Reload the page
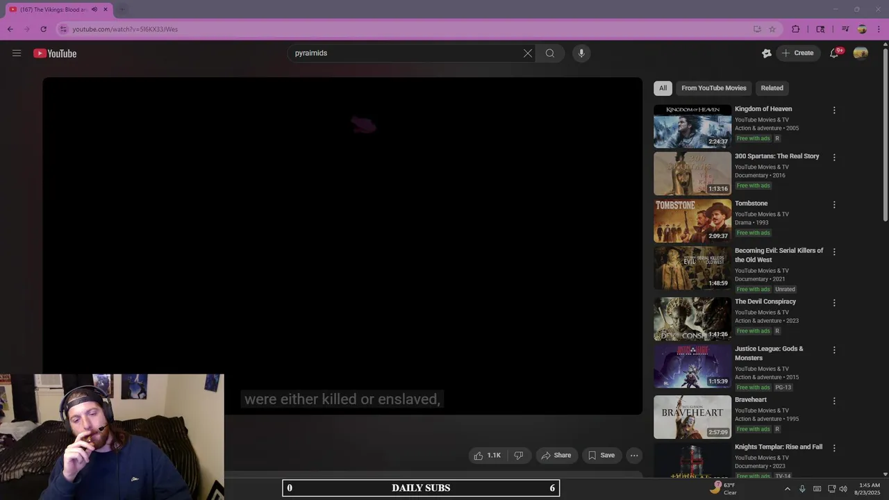 click(x=43, y=29)
